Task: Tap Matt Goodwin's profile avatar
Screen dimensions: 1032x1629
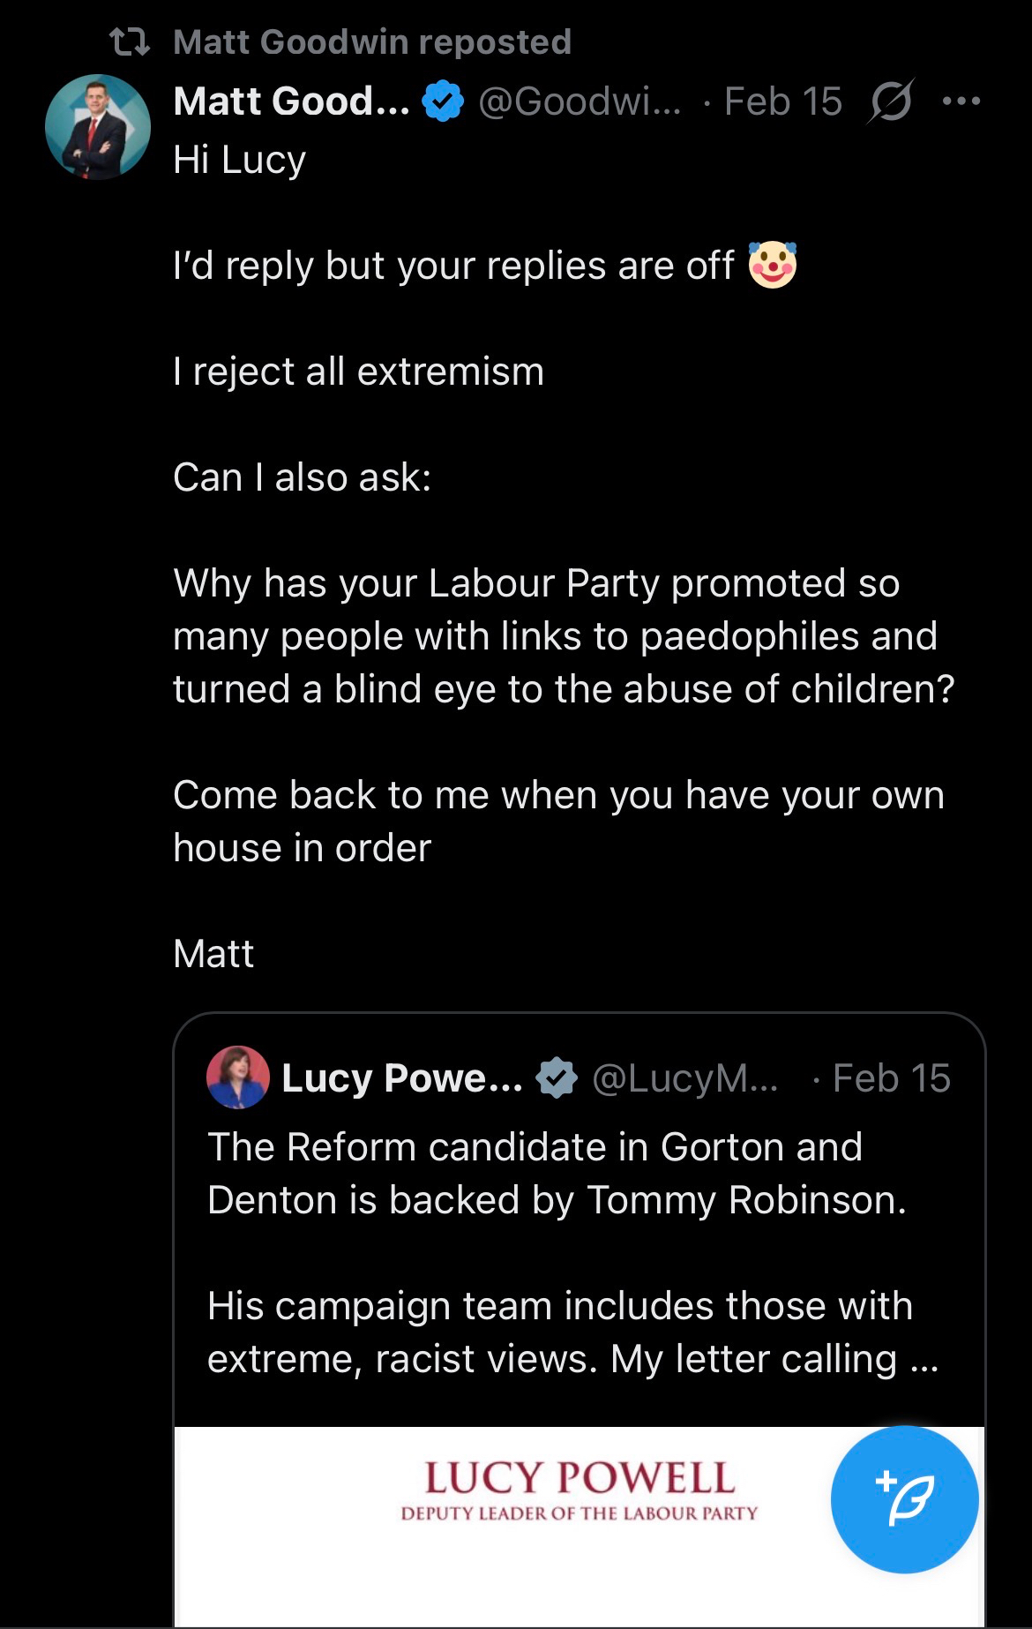Action: click(98, 127)
